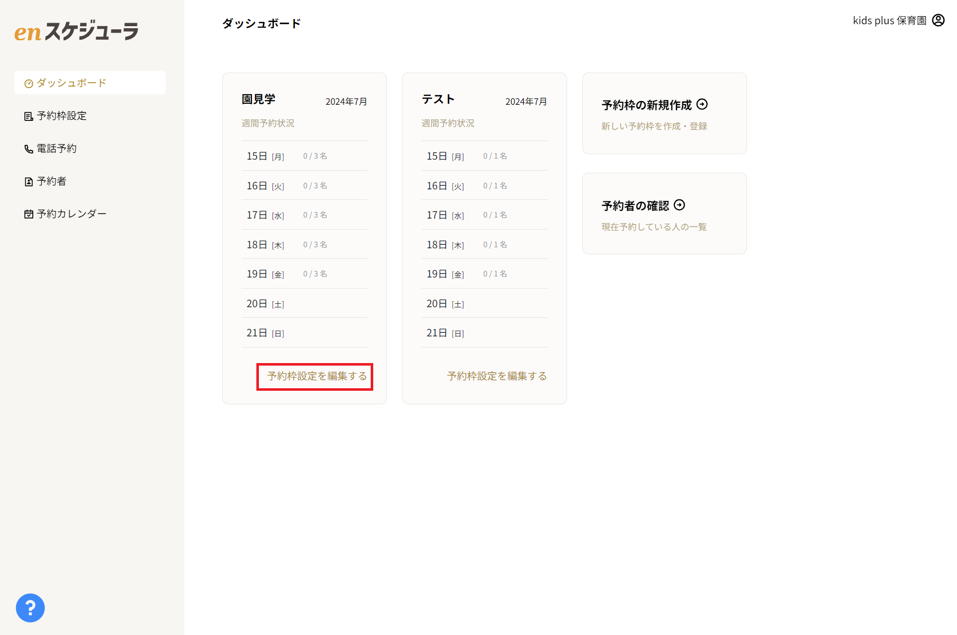Screen dimensions: 957x635
Task: Click the arrow icon on 予約枠の新規作成
Action: (x=703, y=105)
